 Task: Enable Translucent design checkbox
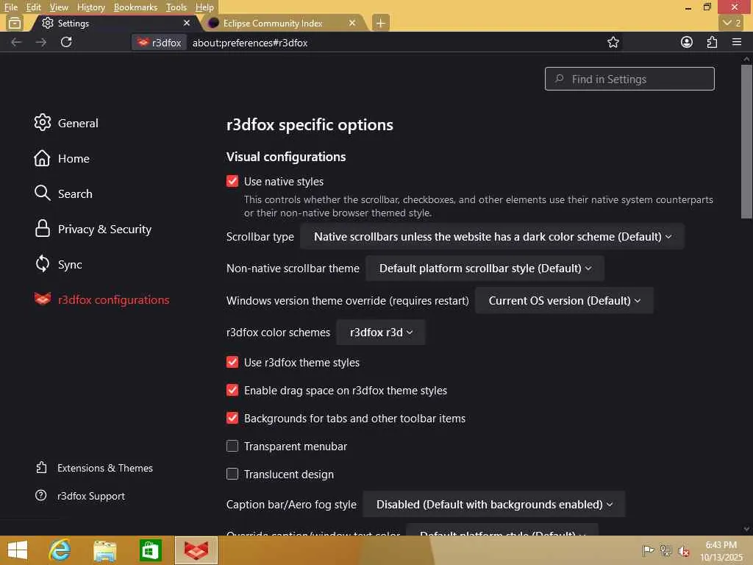[x=232, y=474]
